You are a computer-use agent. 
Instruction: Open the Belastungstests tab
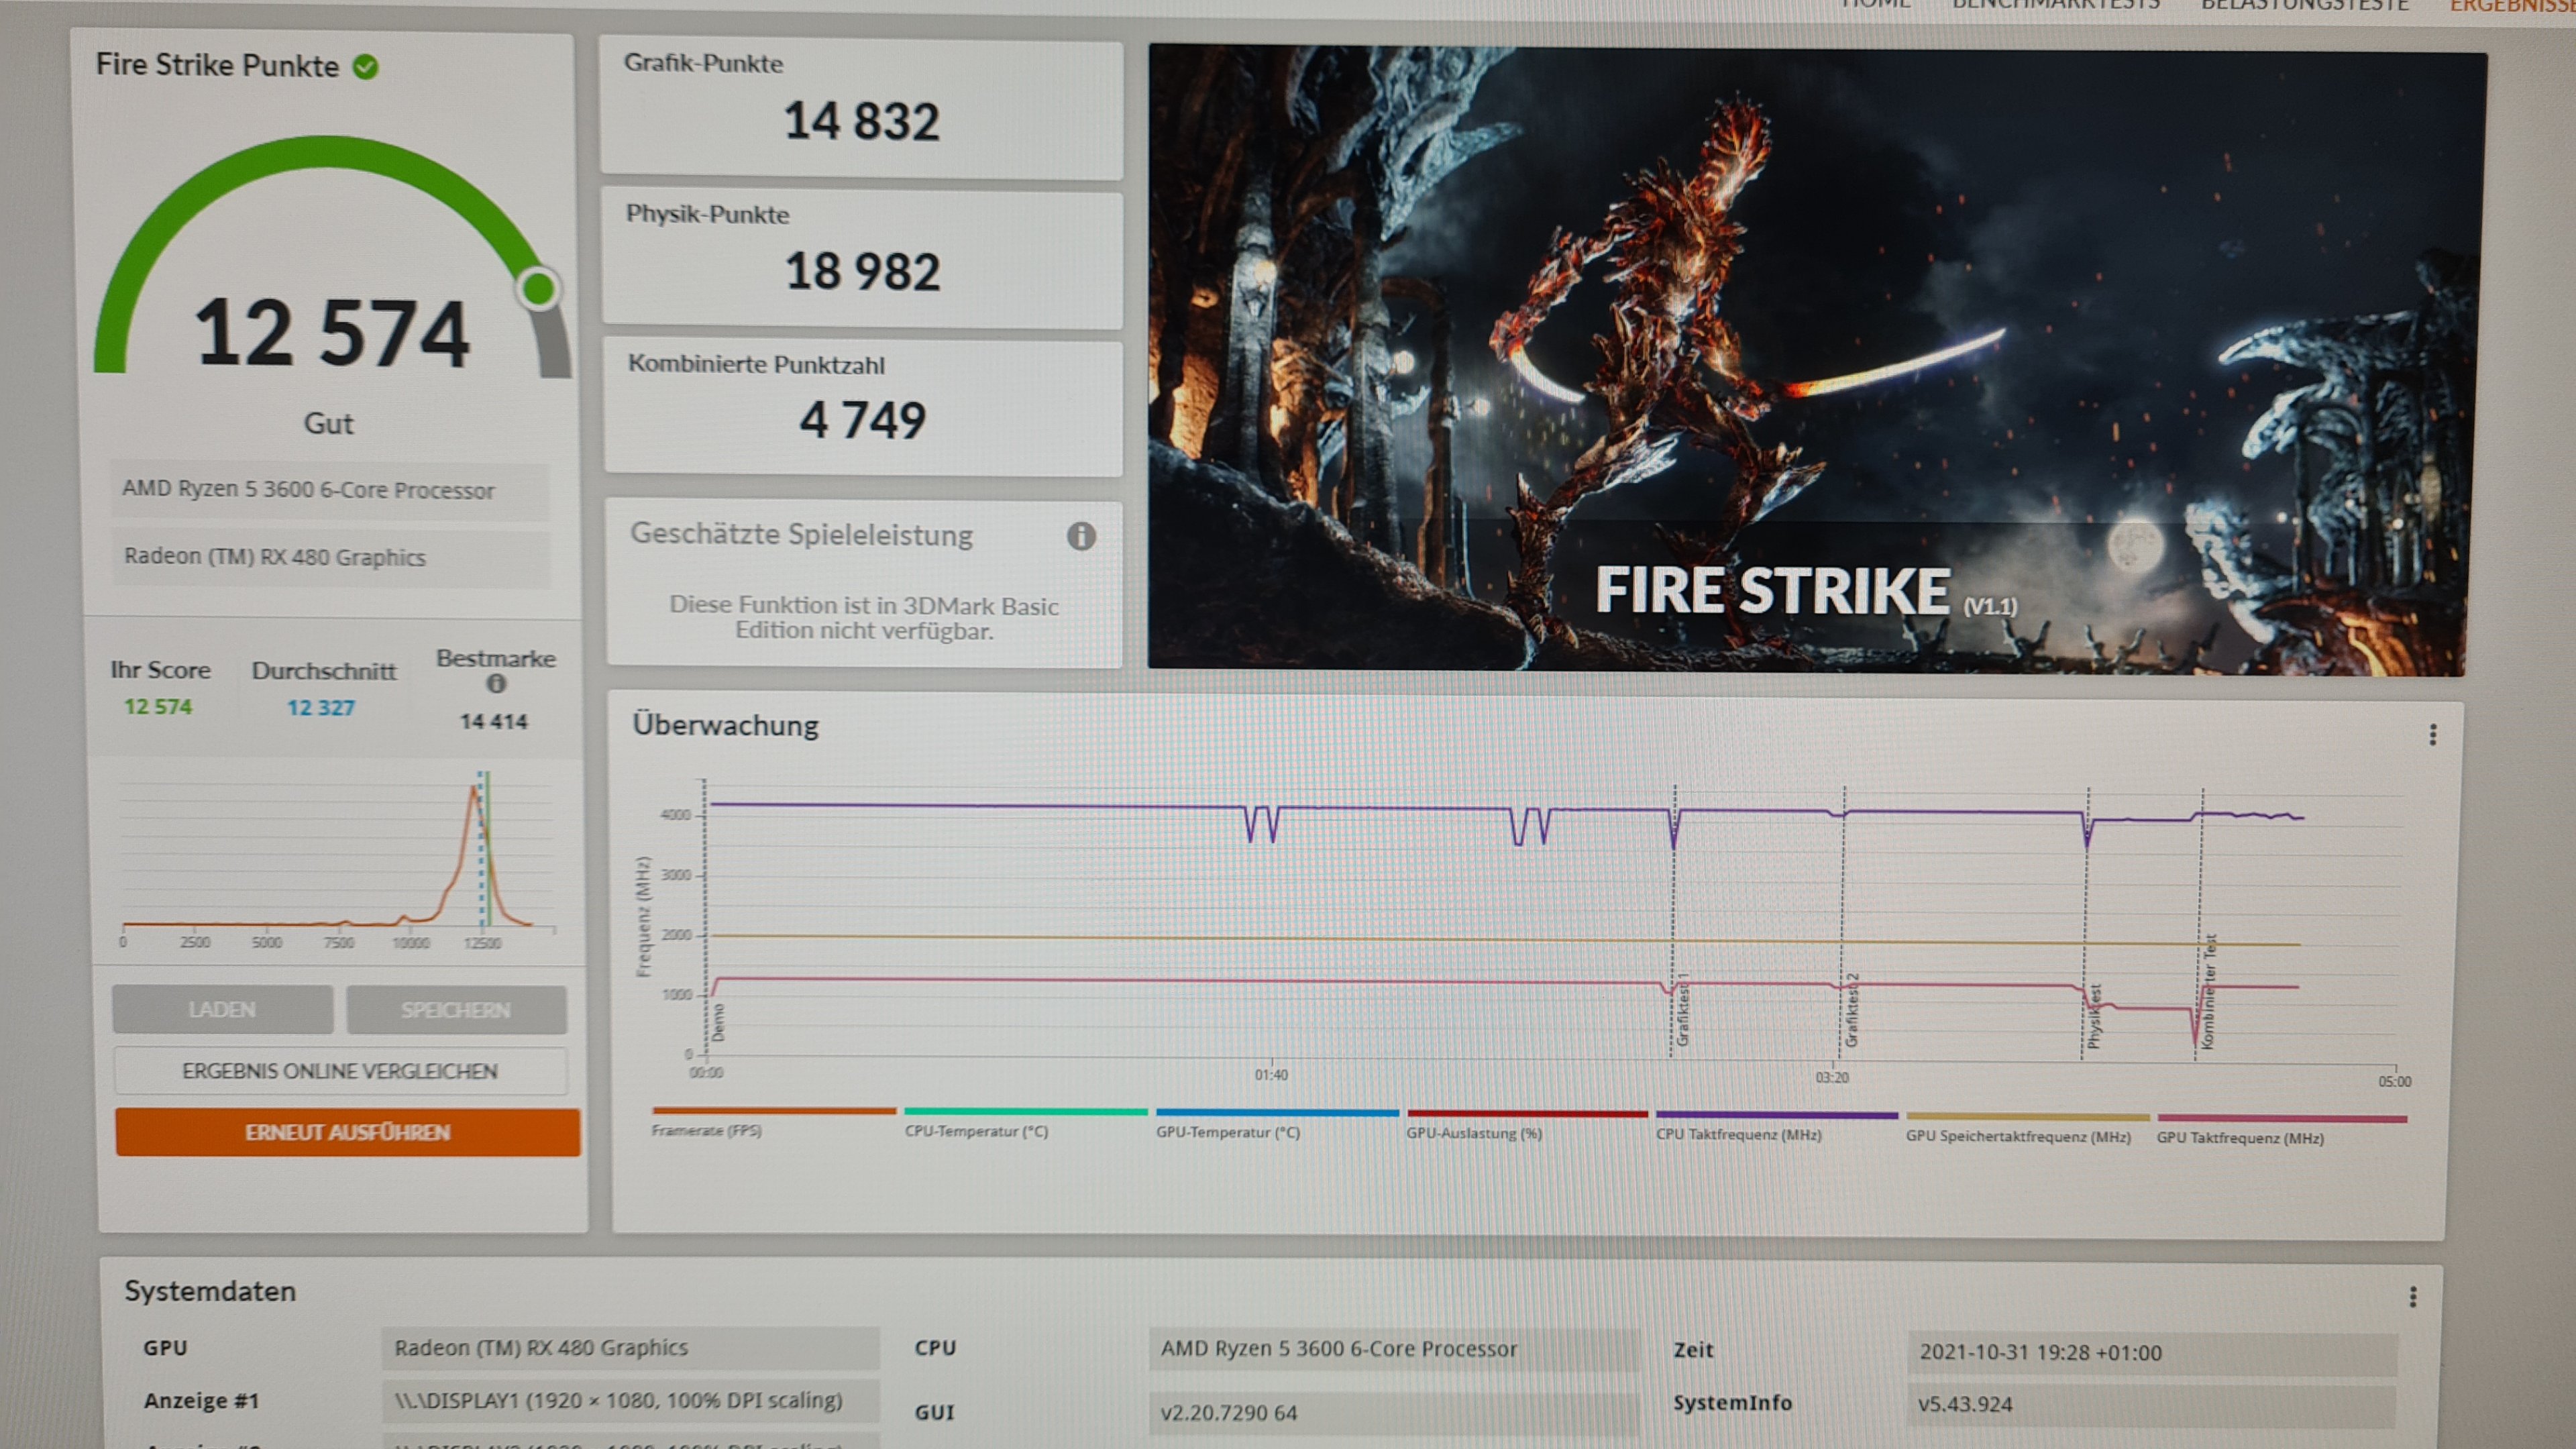(2304, 5)
